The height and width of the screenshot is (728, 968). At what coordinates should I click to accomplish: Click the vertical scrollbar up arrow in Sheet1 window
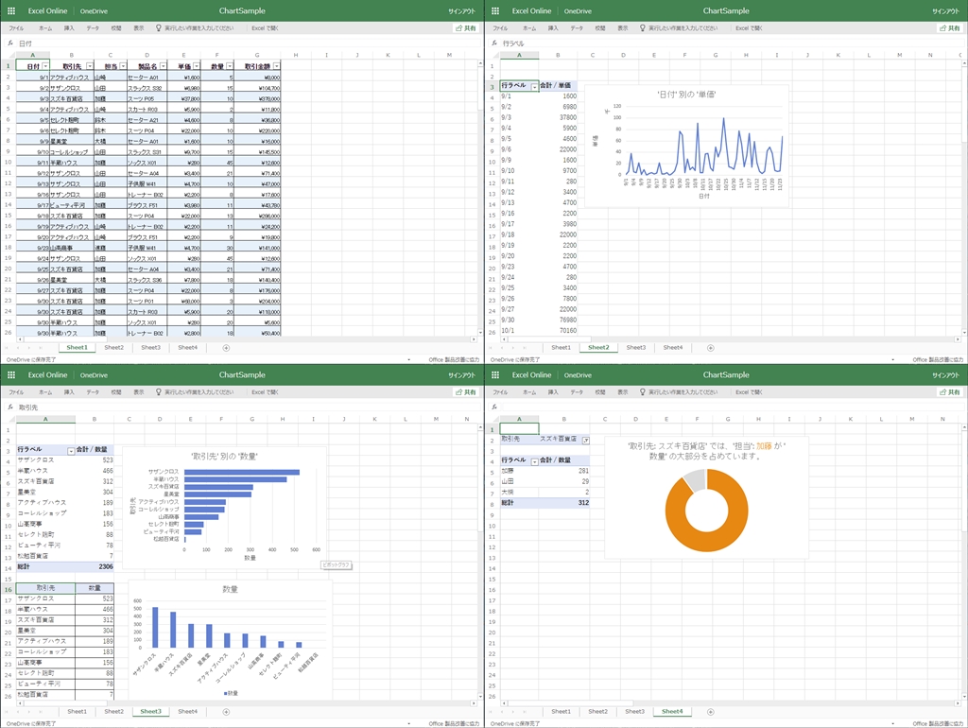[x=480, y=63]
